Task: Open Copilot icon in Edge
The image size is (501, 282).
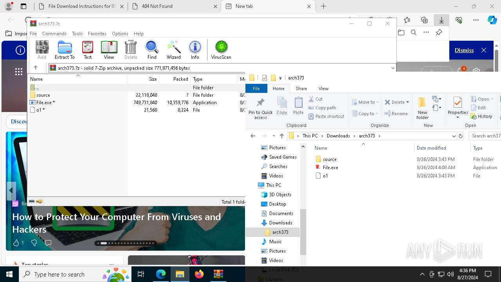Action: 492,20
